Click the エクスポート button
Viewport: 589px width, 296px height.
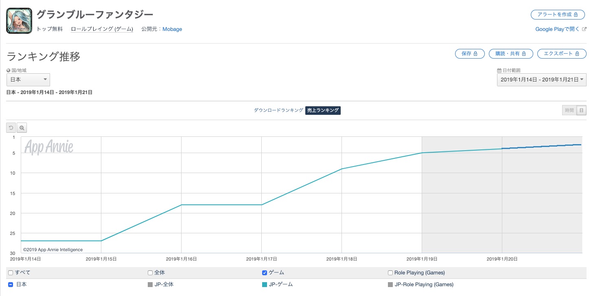pos(562,54)
